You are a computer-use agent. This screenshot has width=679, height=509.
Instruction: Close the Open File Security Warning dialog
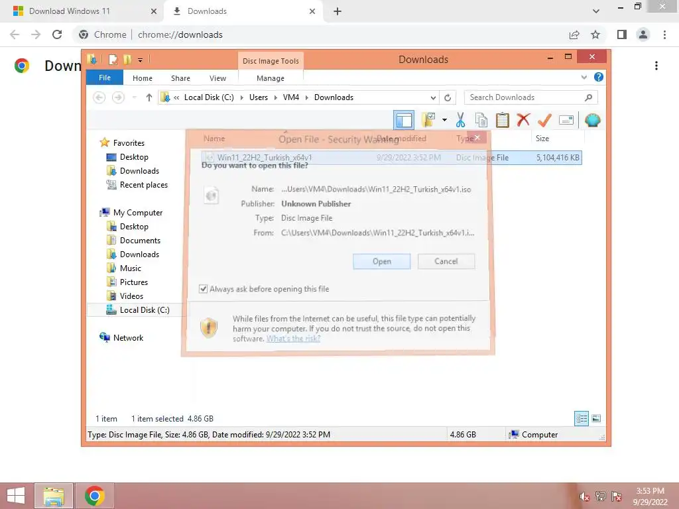click(477, 138)
